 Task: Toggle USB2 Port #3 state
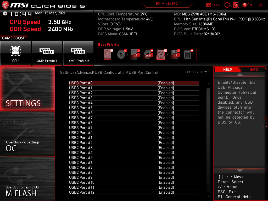click(x=134, y=148)
